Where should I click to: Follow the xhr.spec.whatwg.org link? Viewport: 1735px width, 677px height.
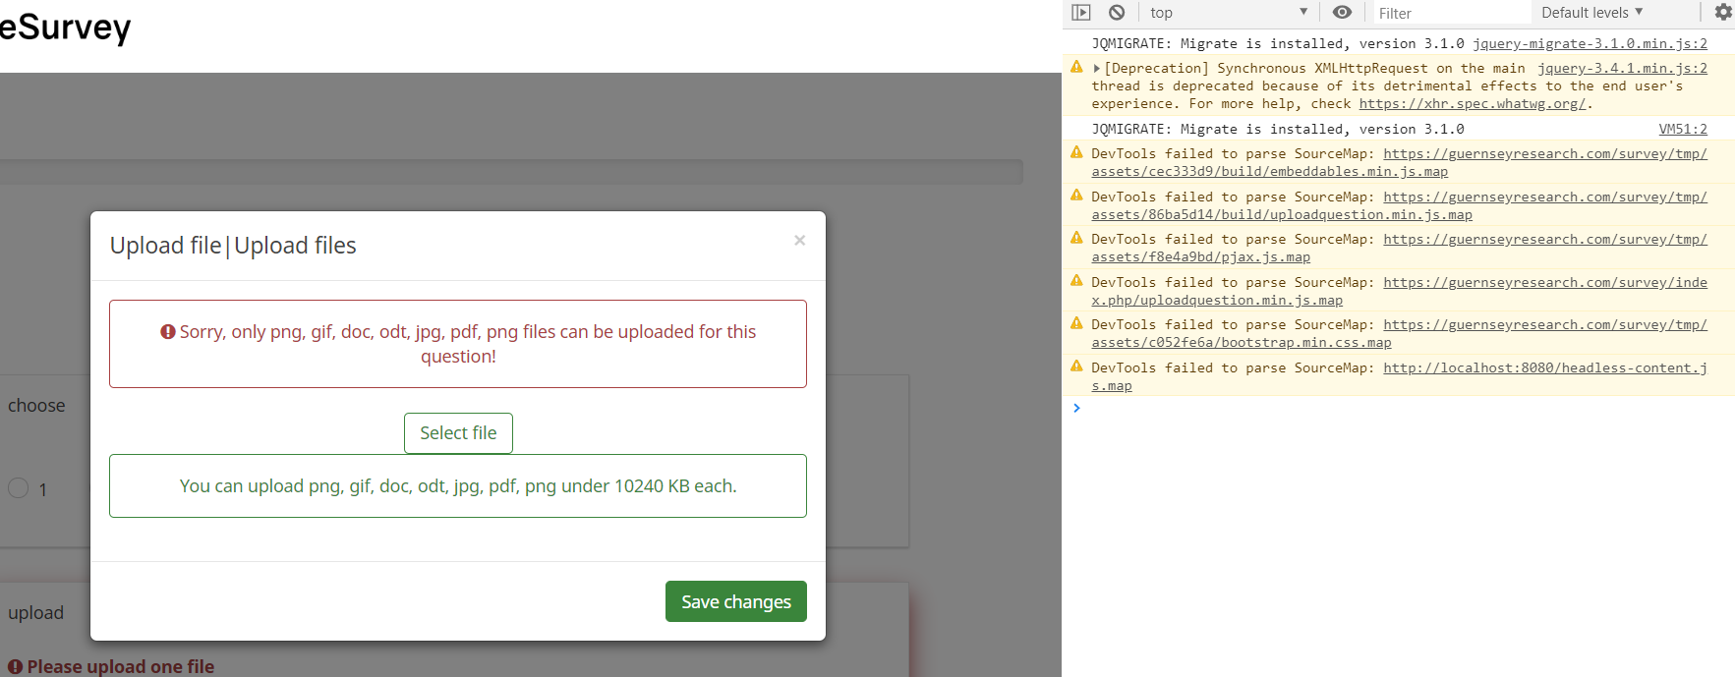(1472, 104)
